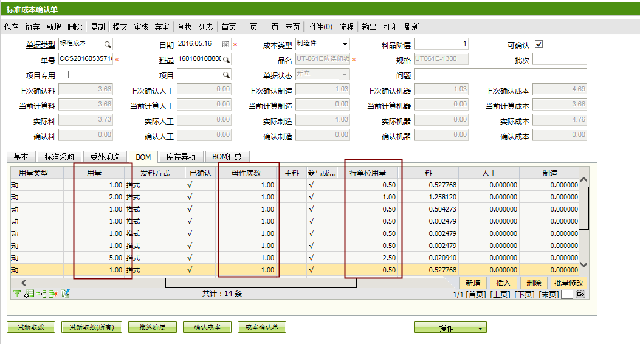
Task: Click the green filter funnel icon below grid
Action: [x=16, y=294]
